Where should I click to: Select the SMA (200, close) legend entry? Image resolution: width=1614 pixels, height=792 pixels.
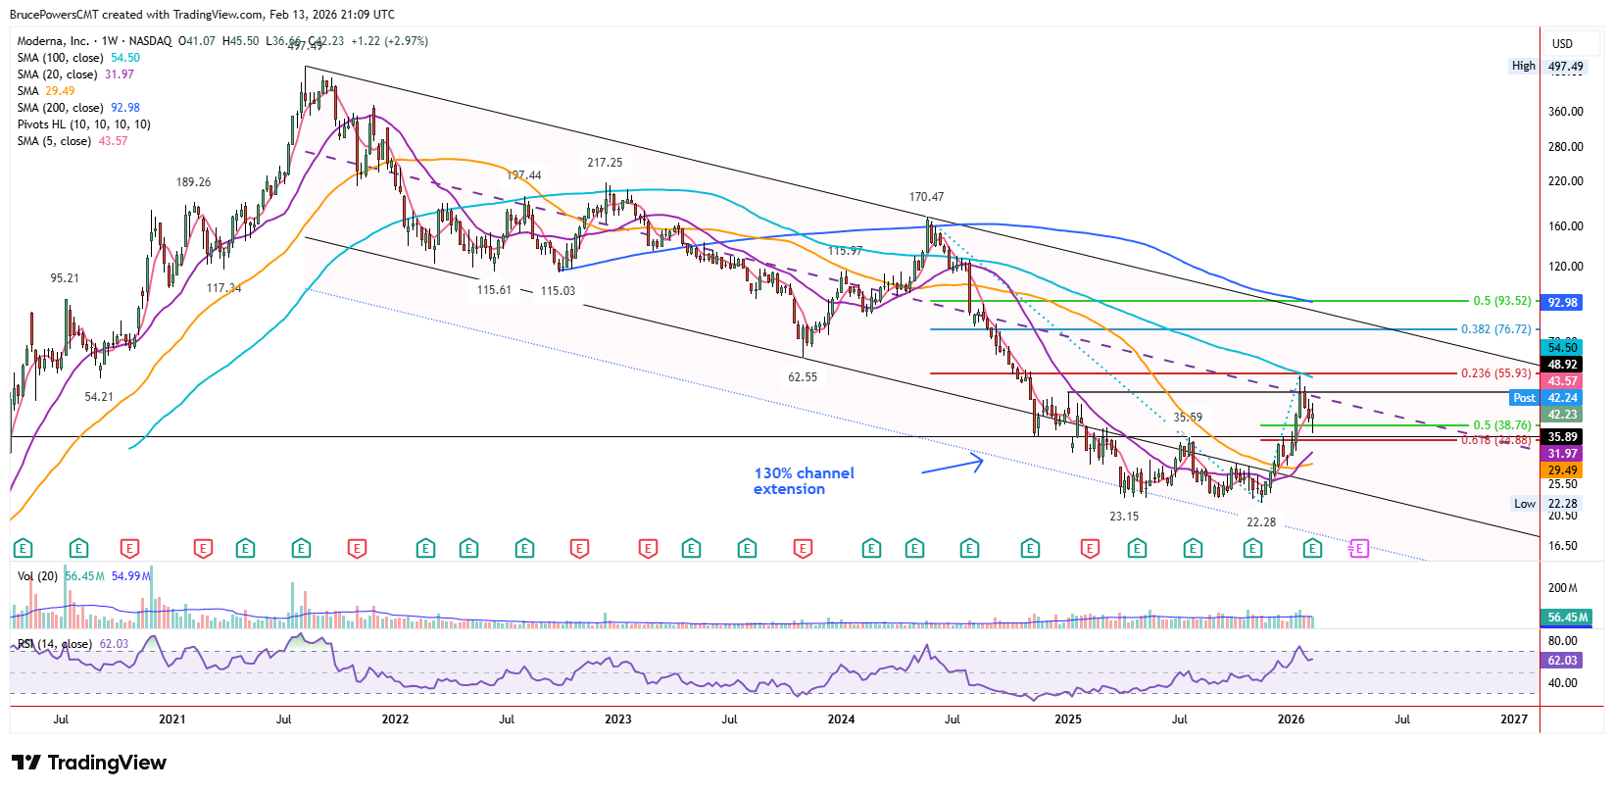tap(78, 108)
